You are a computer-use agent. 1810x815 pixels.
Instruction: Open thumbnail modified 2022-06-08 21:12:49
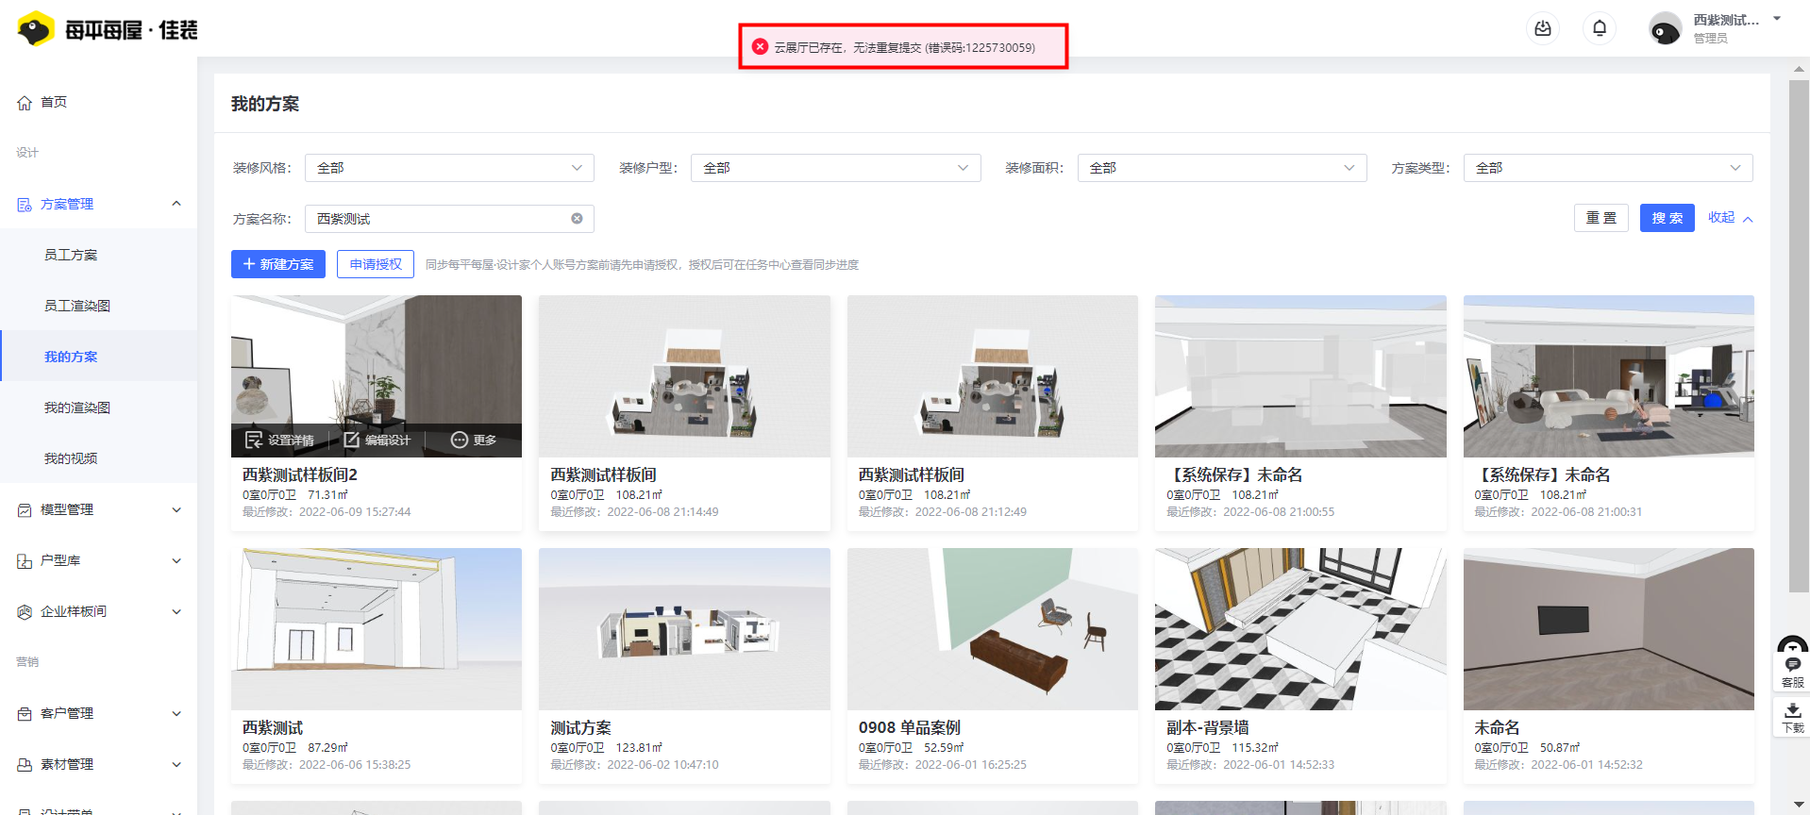[993, 376]
